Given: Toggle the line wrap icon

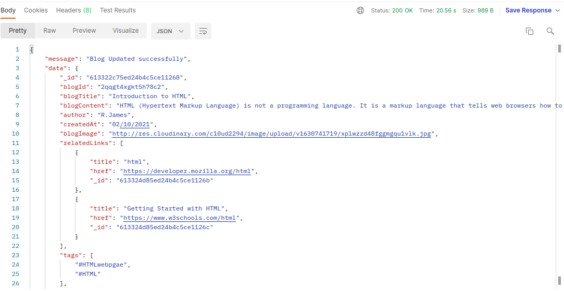Looking at the screenshot, I should (203, 31).
